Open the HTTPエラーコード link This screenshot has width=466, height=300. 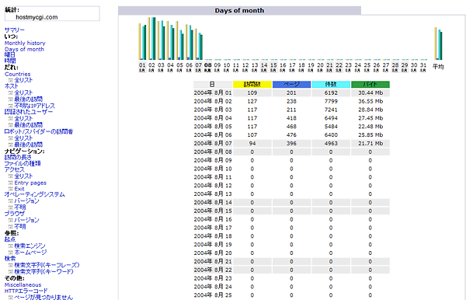26,291
